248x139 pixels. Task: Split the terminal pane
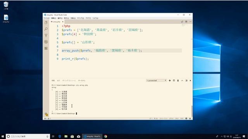point(174,81)
